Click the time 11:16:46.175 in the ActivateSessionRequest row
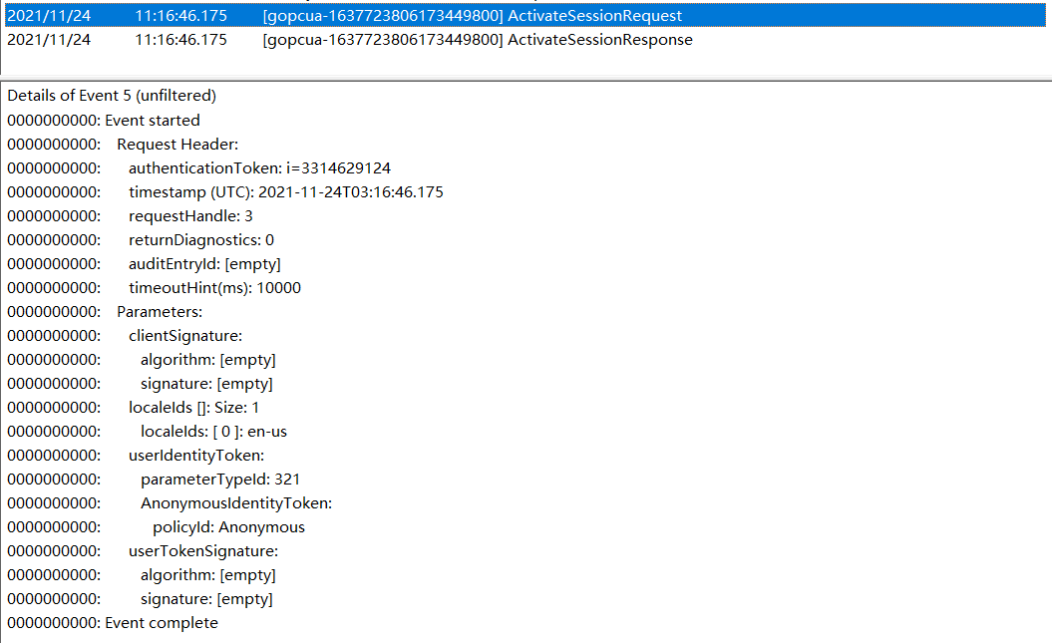 (x=181, y=15)
